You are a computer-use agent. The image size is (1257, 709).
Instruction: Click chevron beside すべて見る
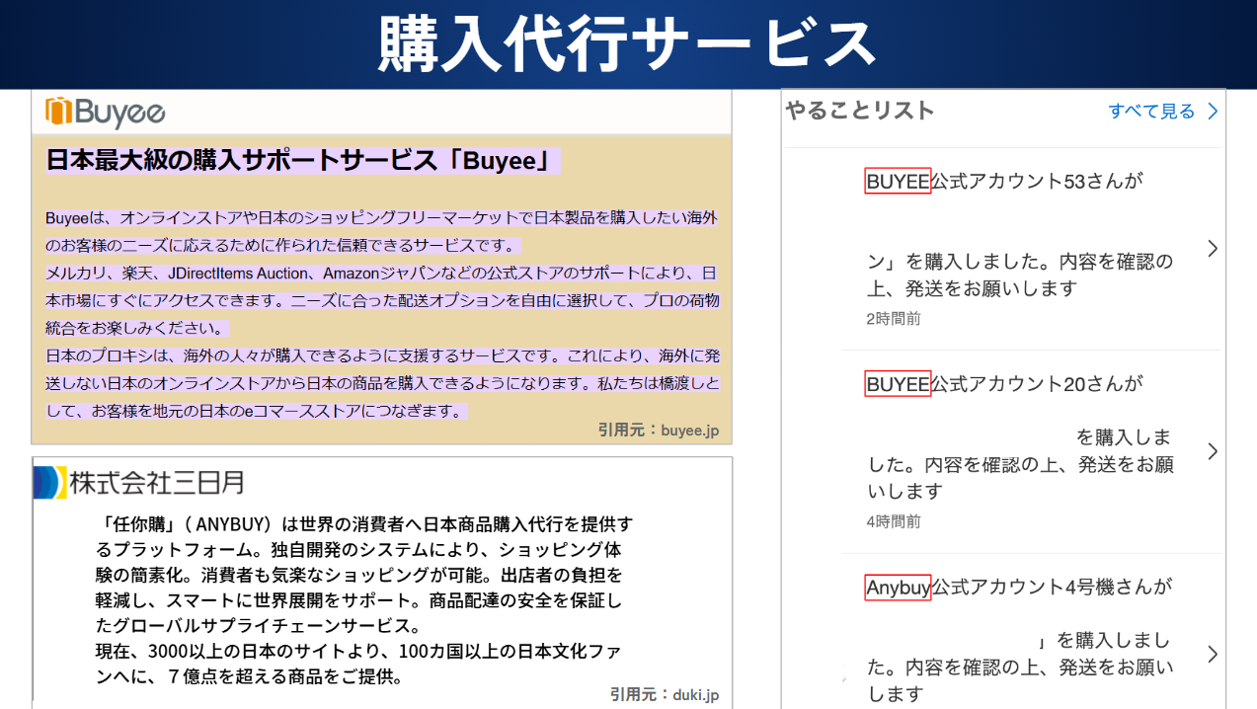pos(1214,112)
